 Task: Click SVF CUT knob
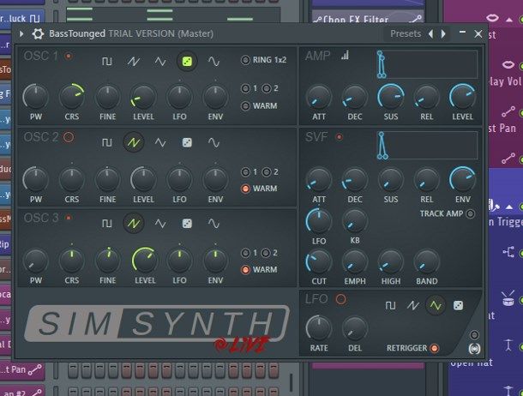click(319, 262)
